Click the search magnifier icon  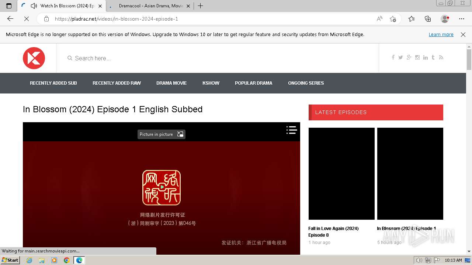point(70,58)
